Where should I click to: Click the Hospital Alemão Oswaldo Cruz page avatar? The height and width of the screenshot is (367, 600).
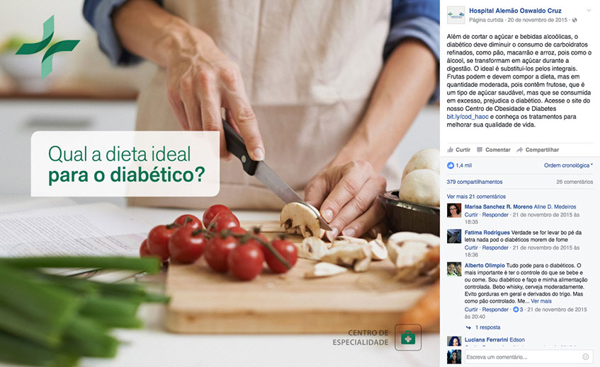(455, 16)
